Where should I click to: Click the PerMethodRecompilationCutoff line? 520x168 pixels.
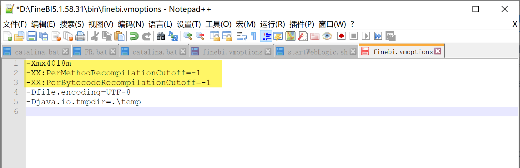(113, 73)
